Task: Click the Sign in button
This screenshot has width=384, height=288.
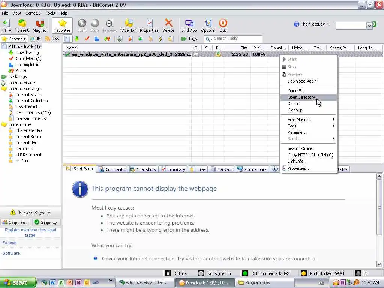Action: (14, 222)
